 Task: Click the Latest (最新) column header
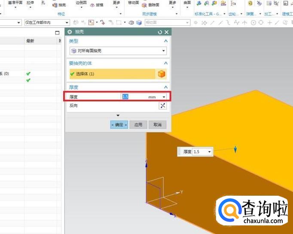point(30,41)
